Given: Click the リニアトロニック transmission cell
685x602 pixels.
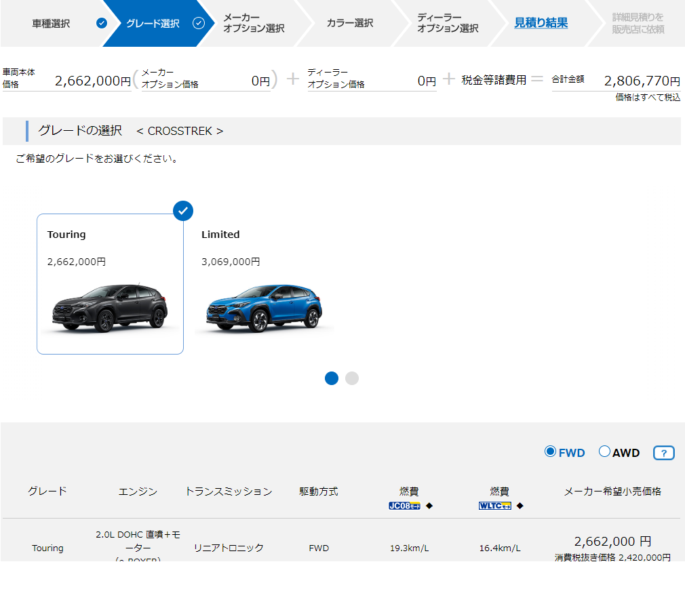Looking at the screenshot, I should click(229, 548).
